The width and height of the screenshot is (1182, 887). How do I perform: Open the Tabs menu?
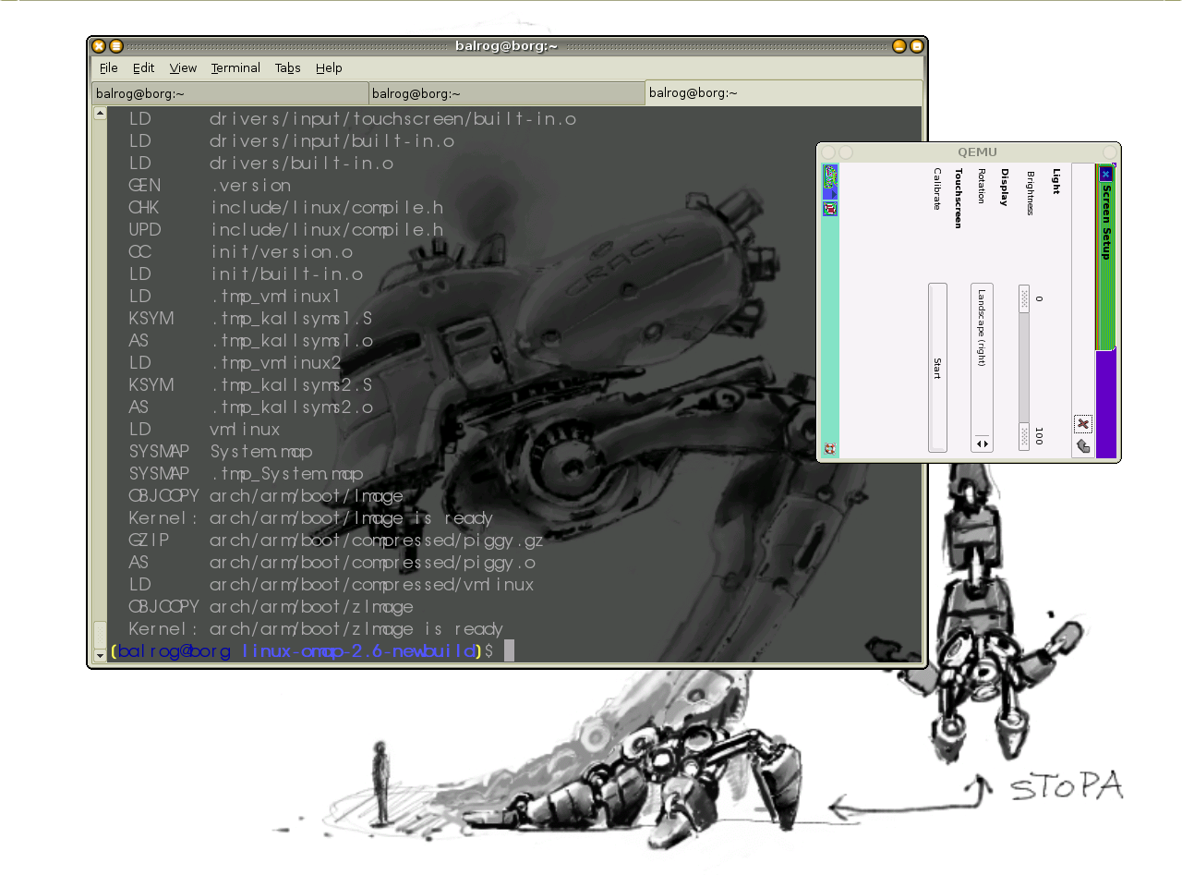click(x=287, y=68)
